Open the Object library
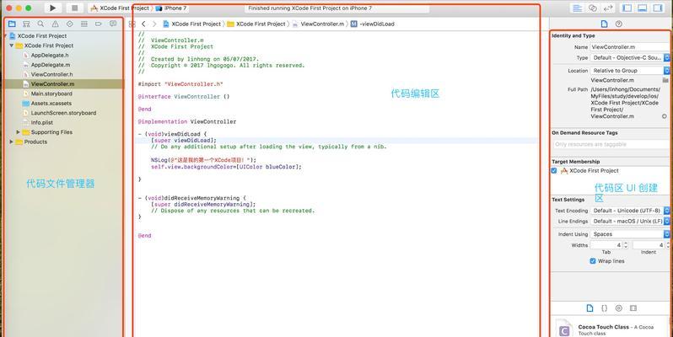Screen dimensions: 673x337 [x=618, y=308]
